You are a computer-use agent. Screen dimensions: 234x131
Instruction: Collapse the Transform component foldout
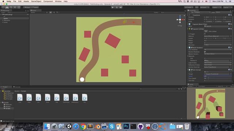coord(188,15)
